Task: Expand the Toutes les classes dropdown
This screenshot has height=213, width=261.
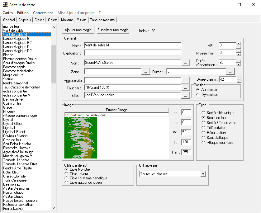Action: click(x=203, y=174)
